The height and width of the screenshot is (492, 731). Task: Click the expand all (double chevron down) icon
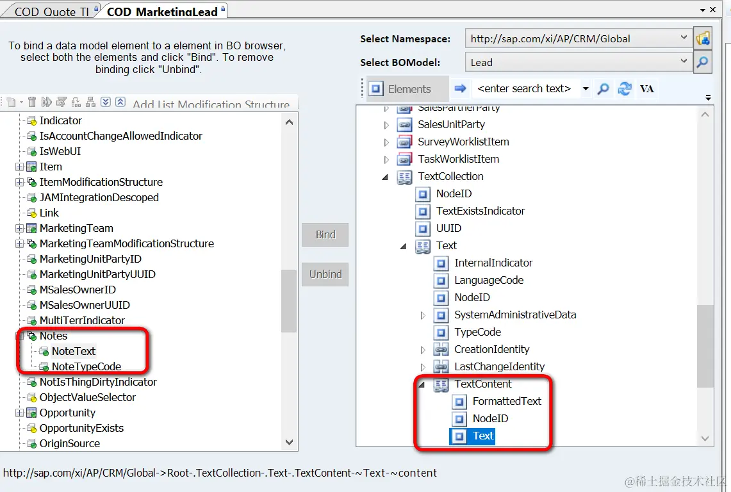[106, 102]
